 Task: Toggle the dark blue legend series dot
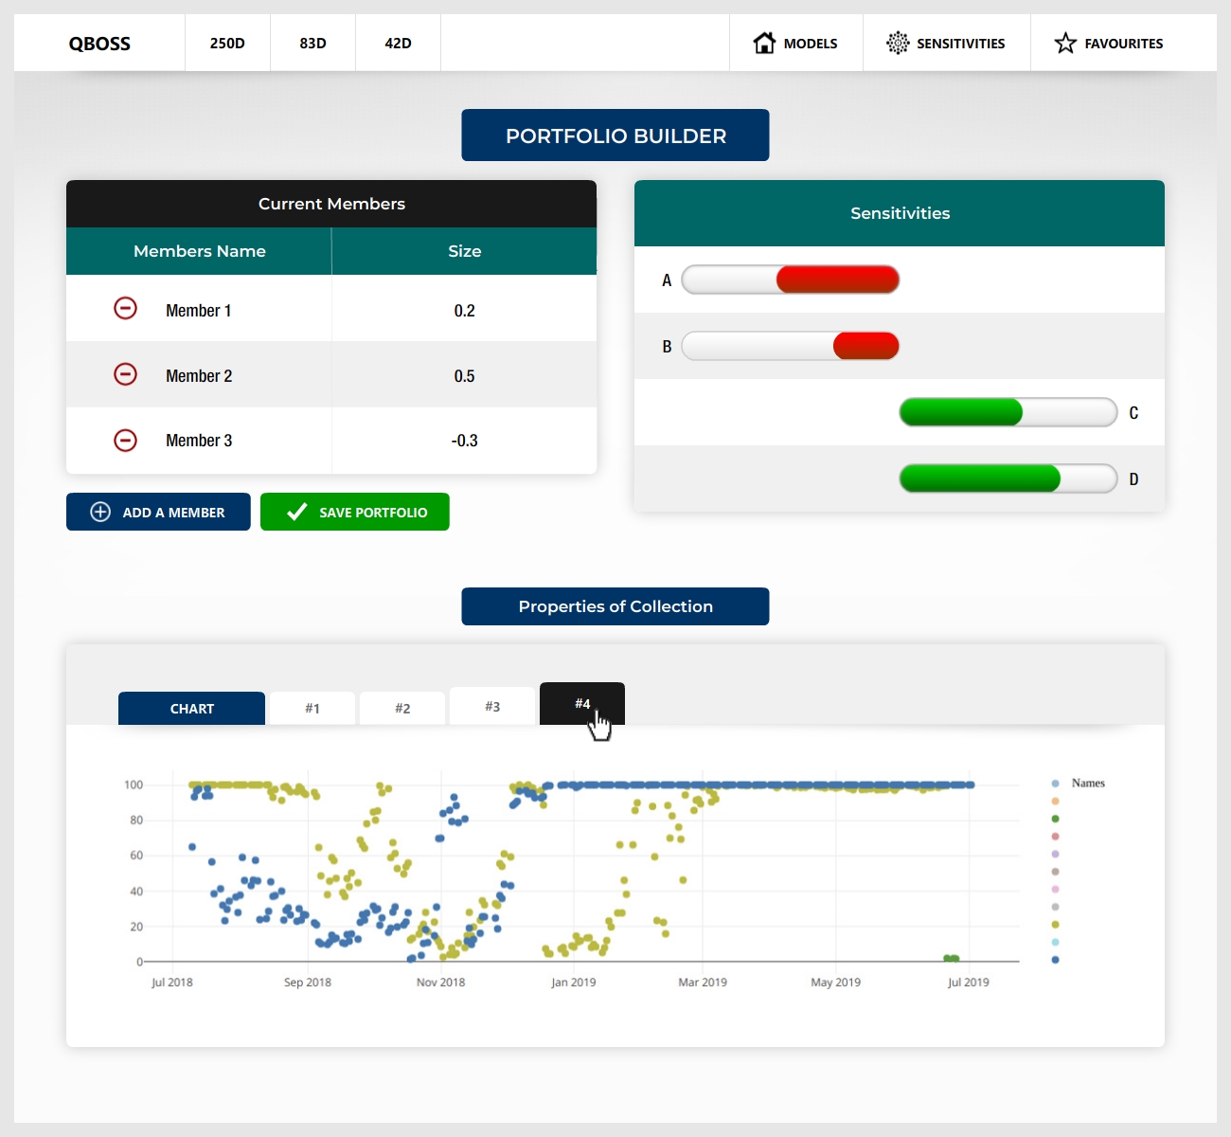pos(1055,960)
